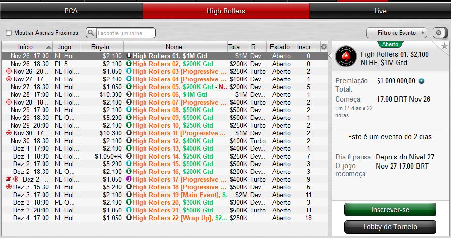Click 9-max icon of High Rollers 12
Image resolution: width=451 pixels, height=238 pixels.
point(129,141)
